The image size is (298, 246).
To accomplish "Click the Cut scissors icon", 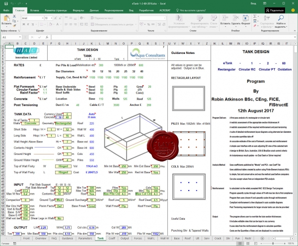I will point(14,16).
